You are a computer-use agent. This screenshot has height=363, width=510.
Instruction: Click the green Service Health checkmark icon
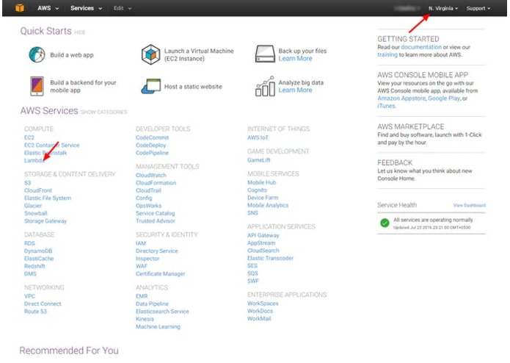(385, 223)
